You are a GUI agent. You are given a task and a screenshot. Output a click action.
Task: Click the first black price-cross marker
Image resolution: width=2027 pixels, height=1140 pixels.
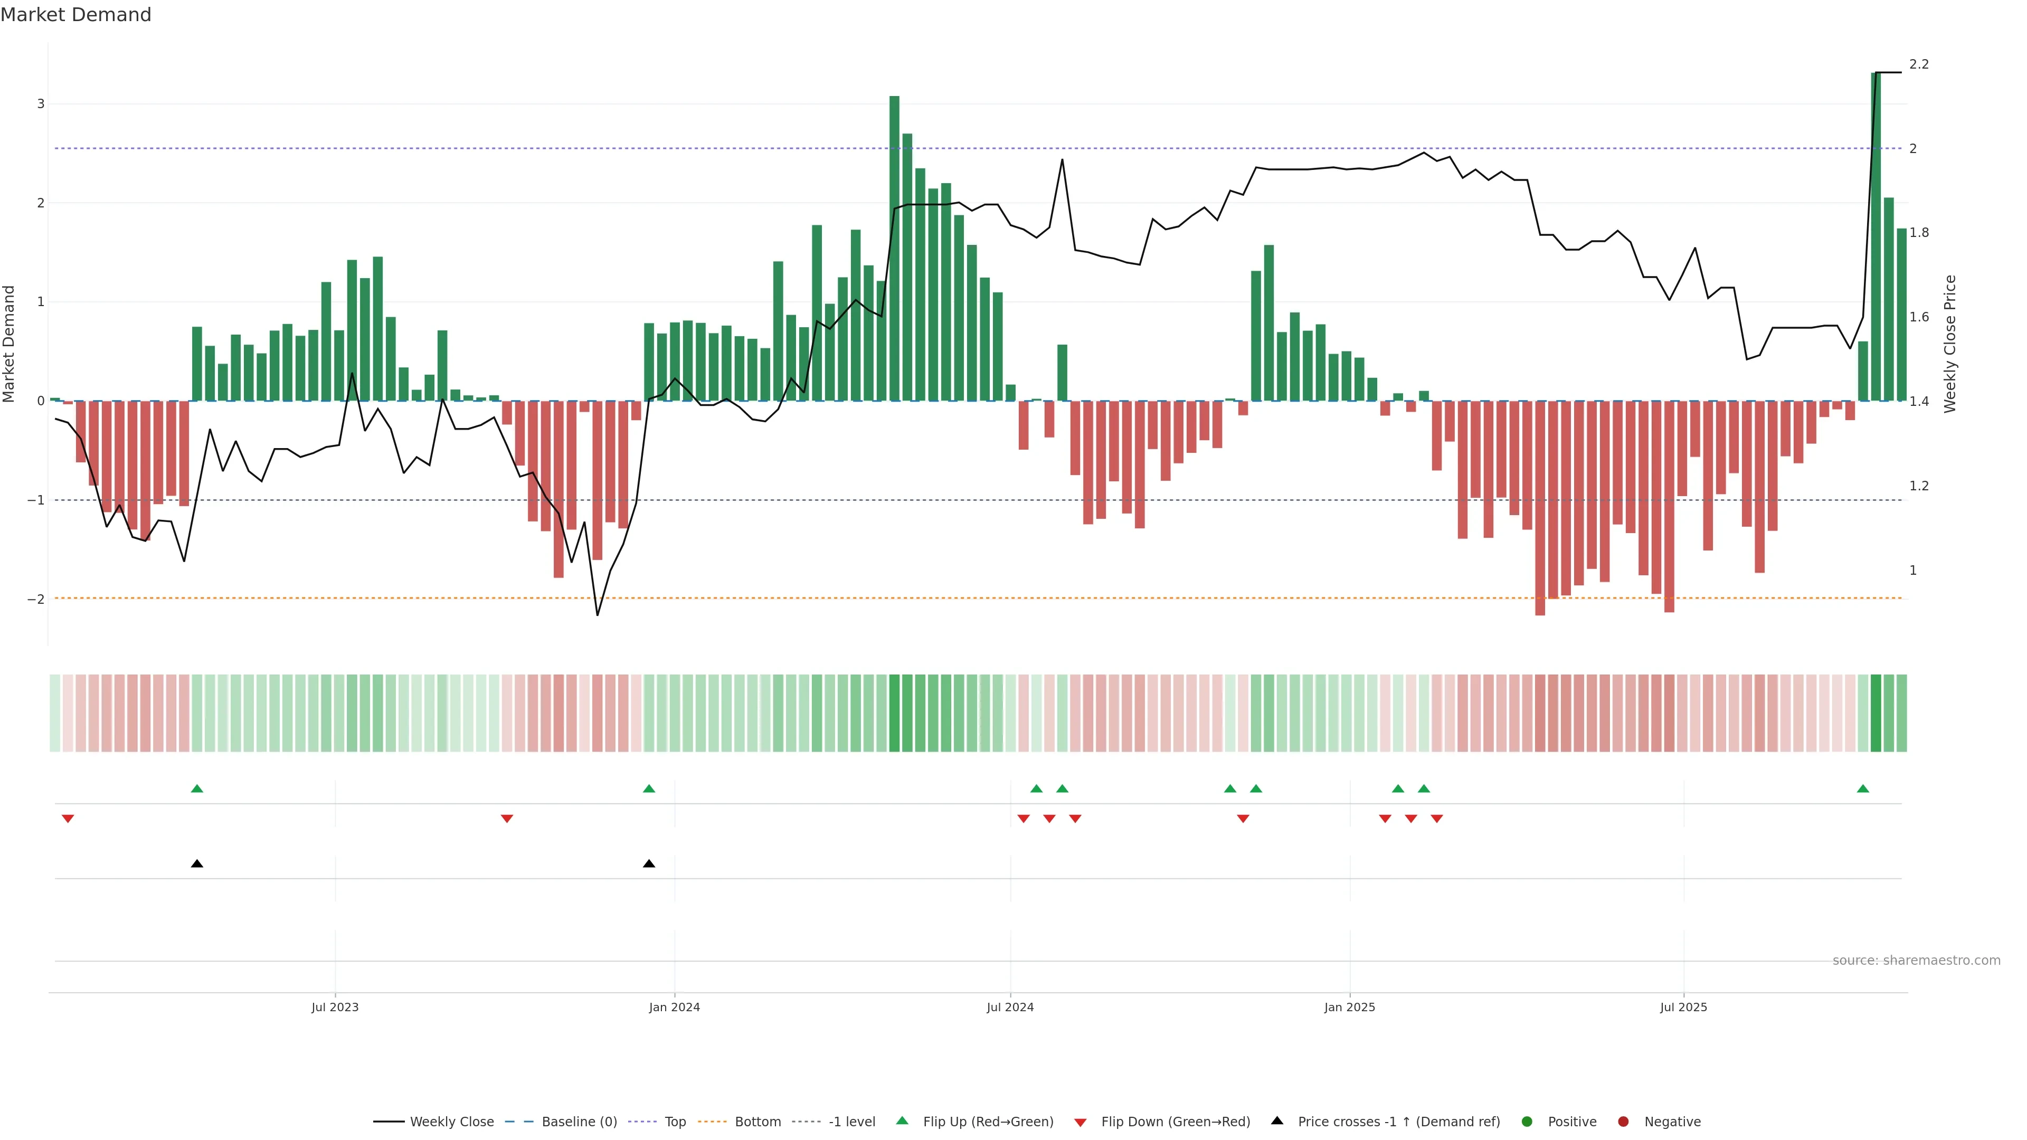coord(197,864)
